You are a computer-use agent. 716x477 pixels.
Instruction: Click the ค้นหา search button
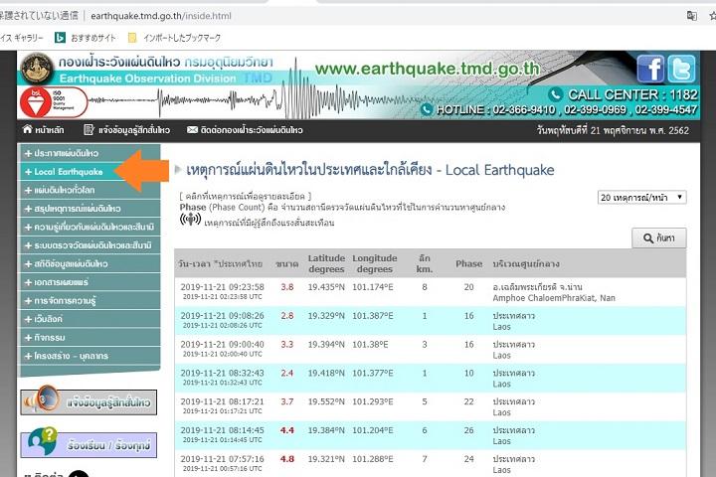pyautogui.click(x=658, y=238)
